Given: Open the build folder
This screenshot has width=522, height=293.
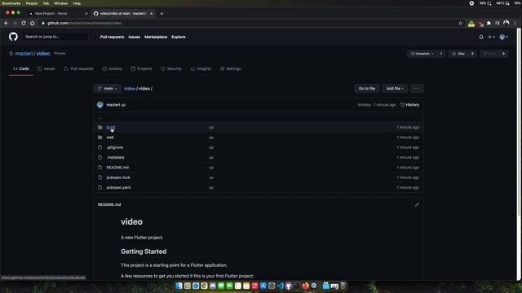Looking at the screenshot, I should click(111, 128).
